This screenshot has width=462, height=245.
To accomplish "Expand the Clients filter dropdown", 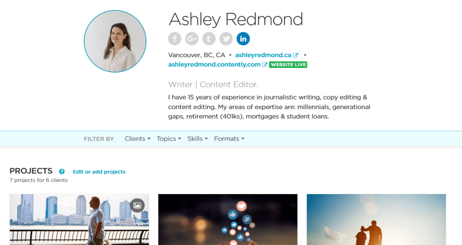I will click(x=137, y=139).
